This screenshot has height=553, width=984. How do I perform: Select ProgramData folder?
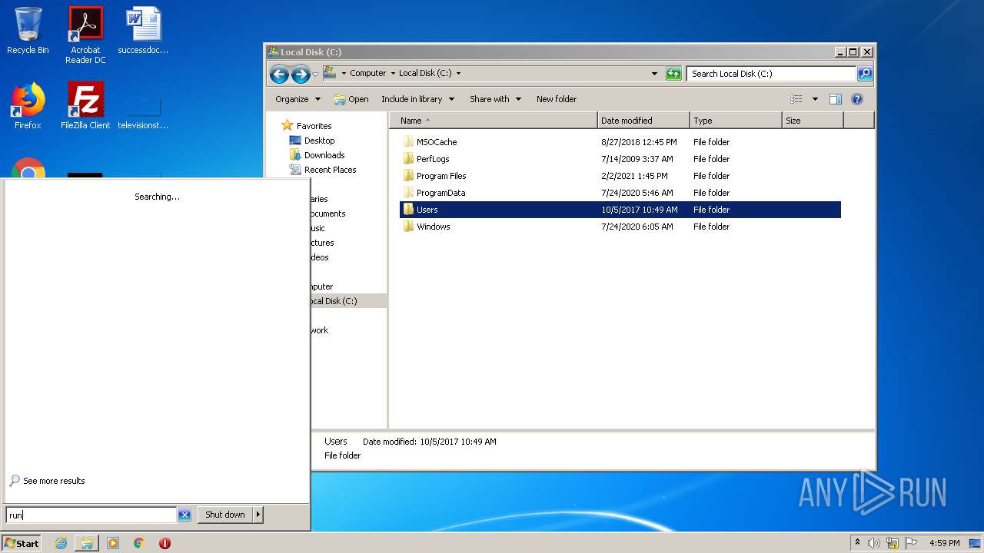point(440,193)
